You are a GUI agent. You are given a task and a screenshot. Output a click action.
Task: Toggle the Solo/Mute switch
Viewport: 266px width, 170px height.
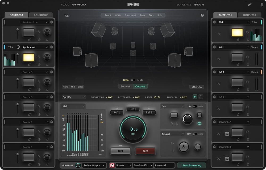coord(133,80)
